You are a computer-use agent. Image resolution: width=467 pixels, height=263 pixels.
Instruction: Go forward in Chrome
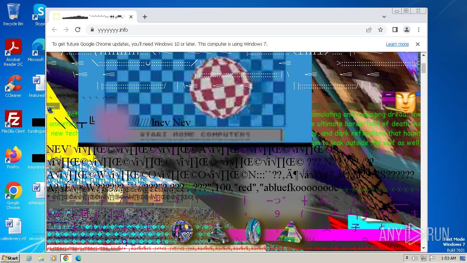coord(66,30)
